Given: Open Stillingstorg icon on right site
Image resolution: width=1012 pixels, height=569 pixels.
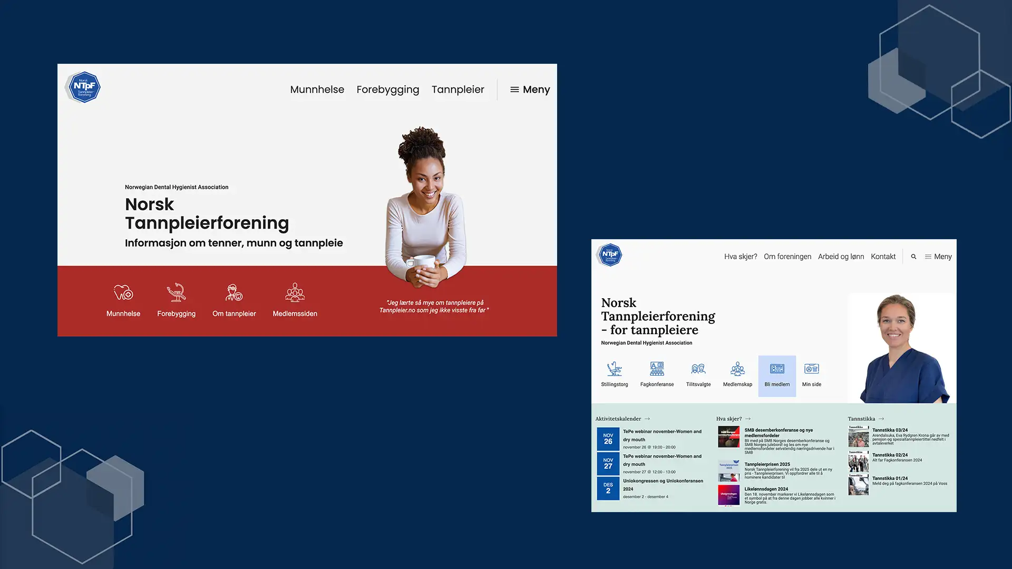Looking at the screenshot, I should tap(615, 369).
